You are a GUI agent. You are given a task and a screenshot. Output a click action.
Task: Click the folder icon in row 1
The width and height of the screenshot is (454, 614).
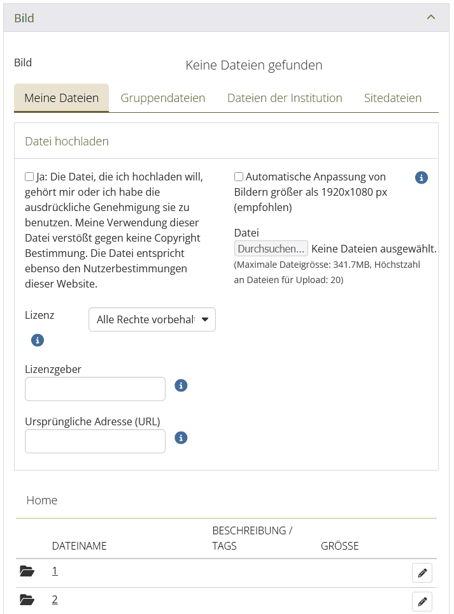pyautogui.click(x=27, y=571)
